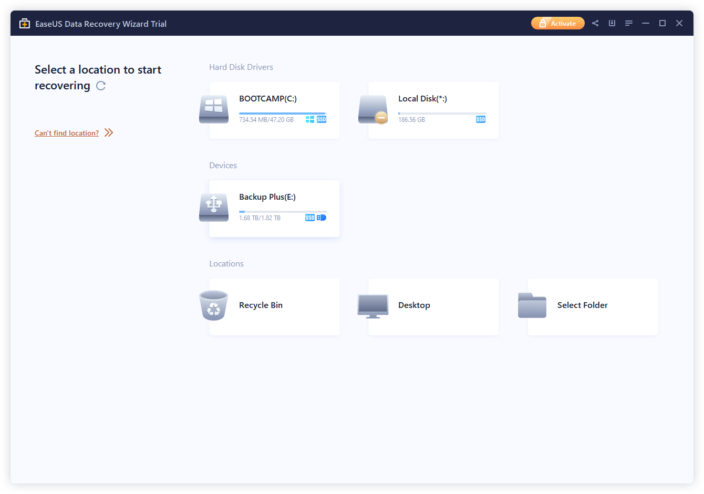Click the EaseUS toolbox logo icon
Screen dimensions: 704x494
click(24, 23)
